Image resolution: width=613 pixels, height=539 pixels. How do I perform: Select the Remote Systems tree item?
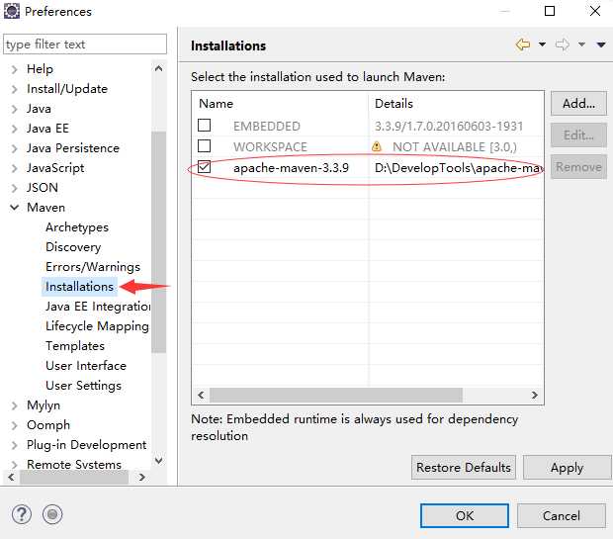tap(74, 464)
